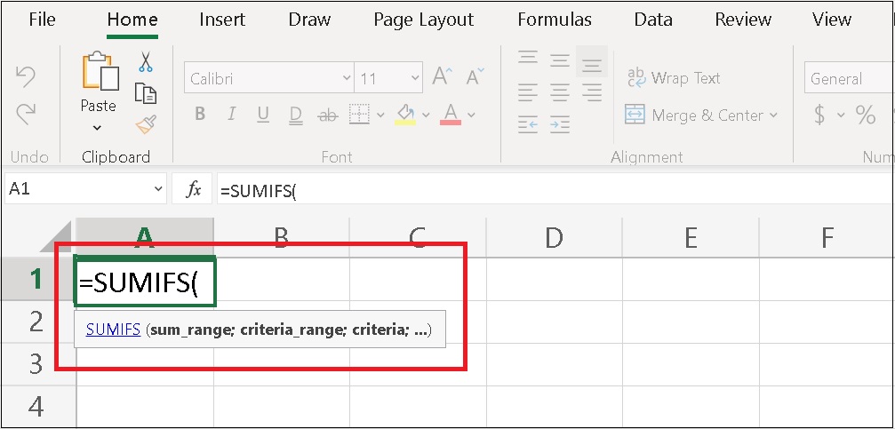Toggle Bold formatting
The image size is (895, 429).
click(200, 115)
